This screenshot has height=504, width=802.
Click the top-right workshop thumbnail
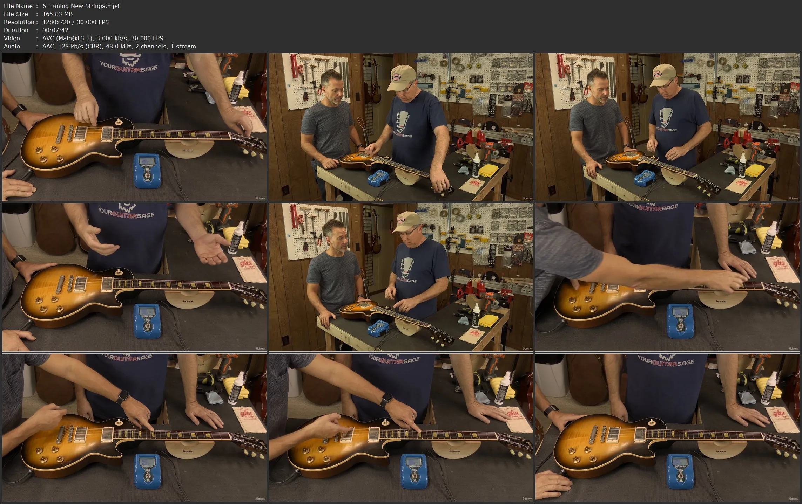(x=667, y=127)
